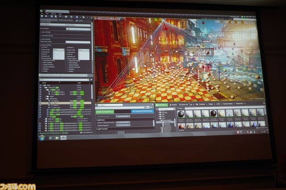Open Windows Explorer from the taskbar
The image size is (286, 190).
[57, 138]
